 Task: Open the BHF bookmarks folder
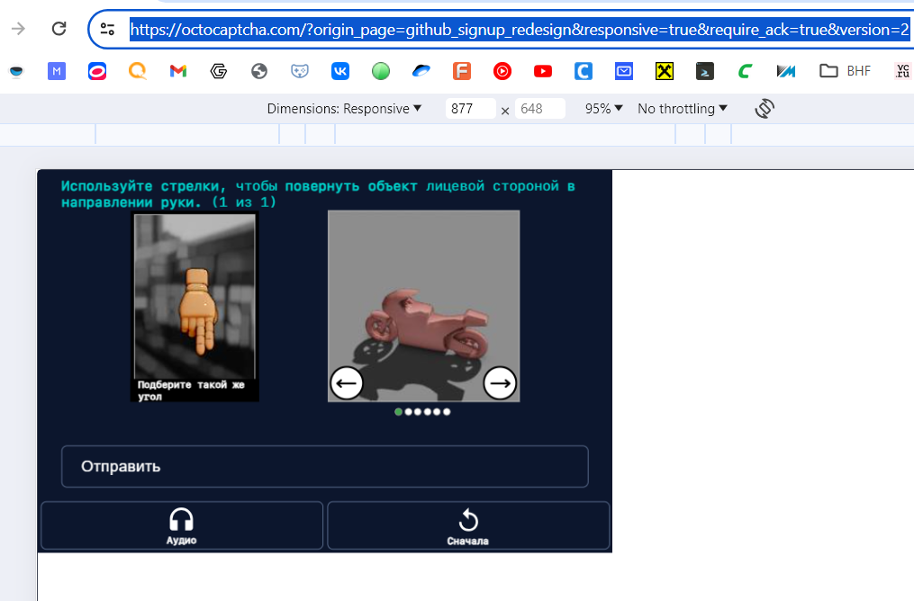[841, 71]
